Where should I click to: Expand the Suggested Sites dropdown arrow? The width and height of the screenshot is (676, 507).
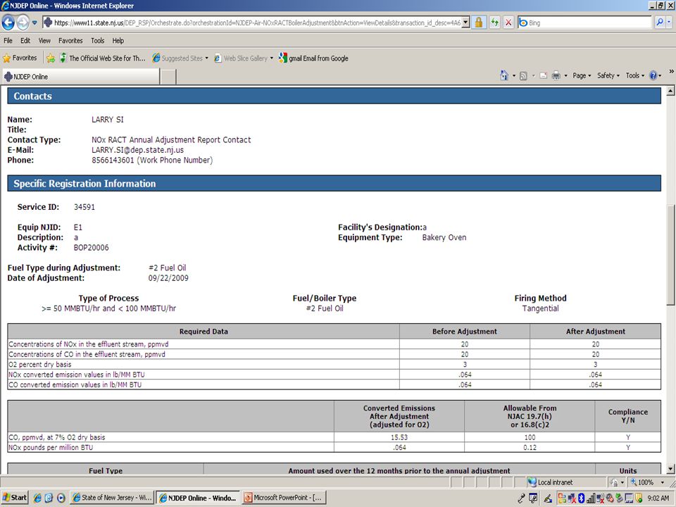tap(206, 58)
